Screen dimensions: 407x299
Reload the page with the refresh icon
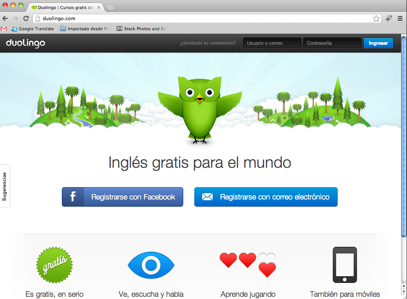click(25, 18)
